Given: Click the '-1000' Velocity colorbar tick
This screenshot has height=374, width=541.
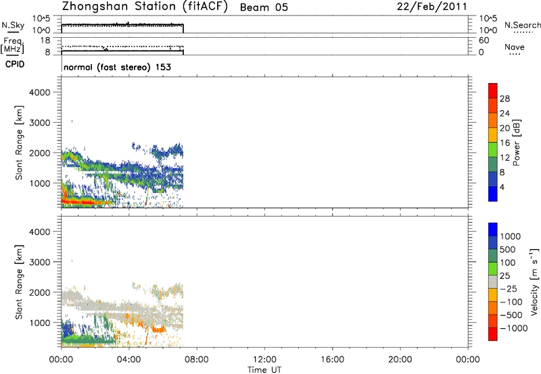Looking at the screenshot, I should click(513, 328).
